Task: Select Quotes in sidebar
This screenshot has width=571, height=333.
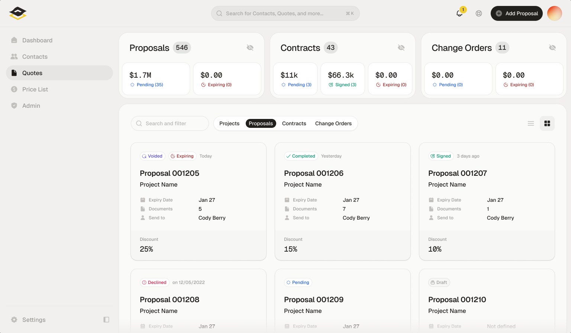Action: [x=59, y=73]
